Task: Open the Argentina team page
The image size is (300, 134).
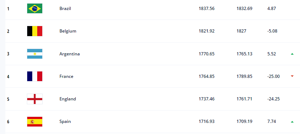Action: (x=69, y=54)
